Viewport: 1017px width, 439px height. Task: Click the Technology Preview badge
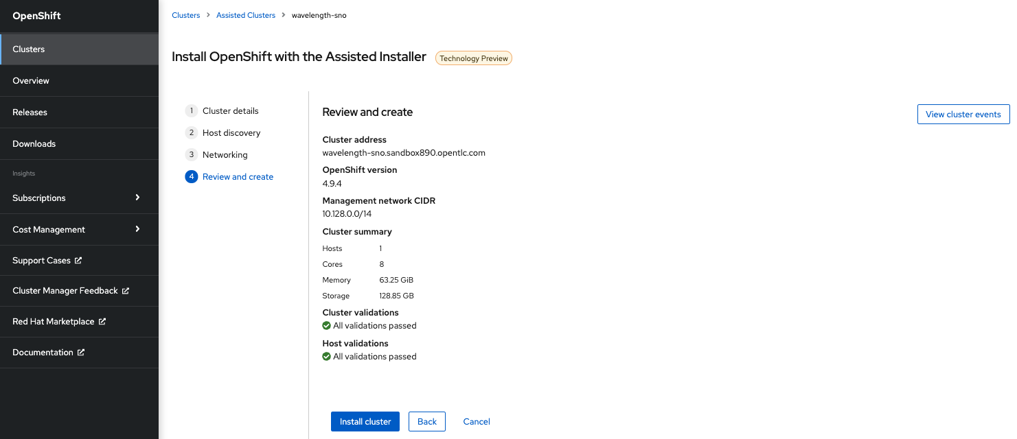[x=473, y=58]
